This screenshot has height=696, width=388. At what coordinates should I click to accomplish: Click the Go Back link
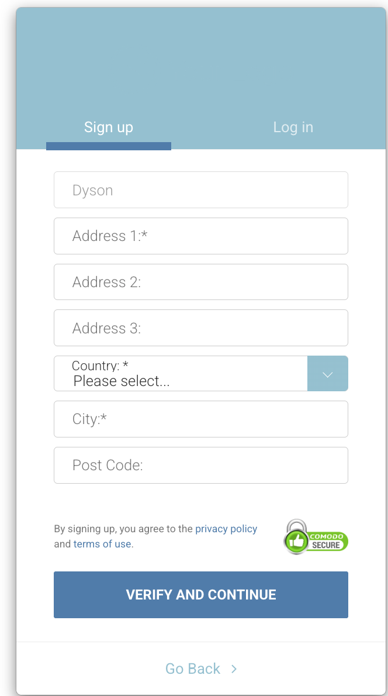point(193,669)
